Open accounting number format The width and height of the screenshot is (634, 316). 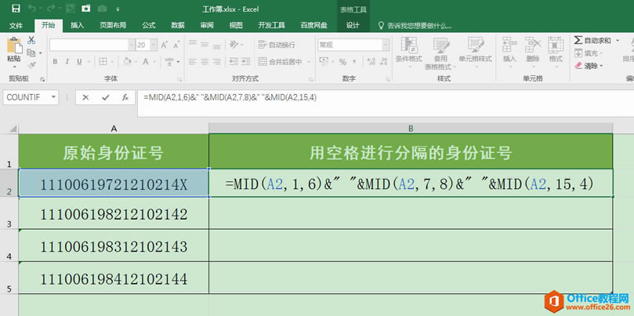(x=325, y=62)
